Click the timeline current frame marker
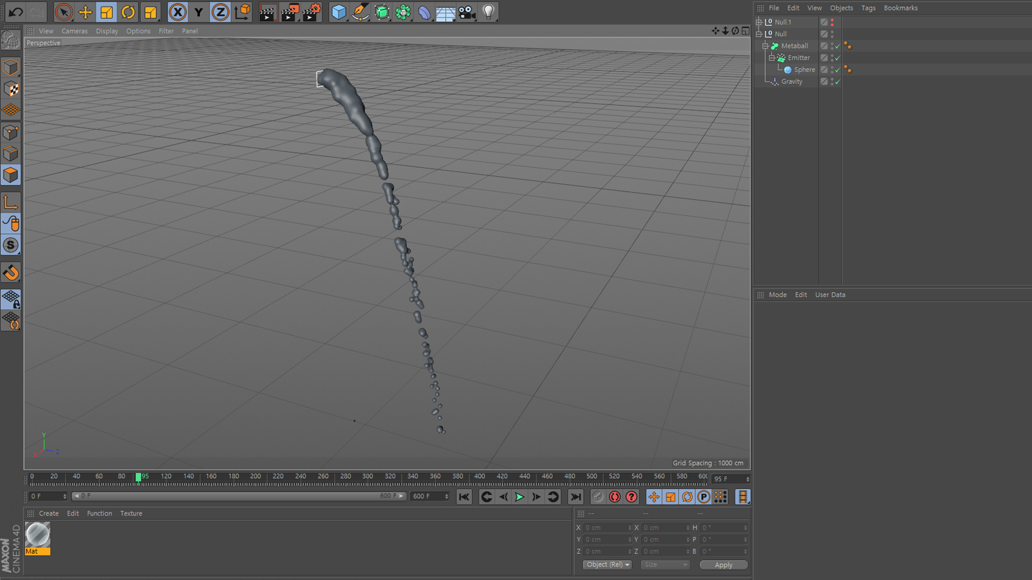 pos(138,478)
